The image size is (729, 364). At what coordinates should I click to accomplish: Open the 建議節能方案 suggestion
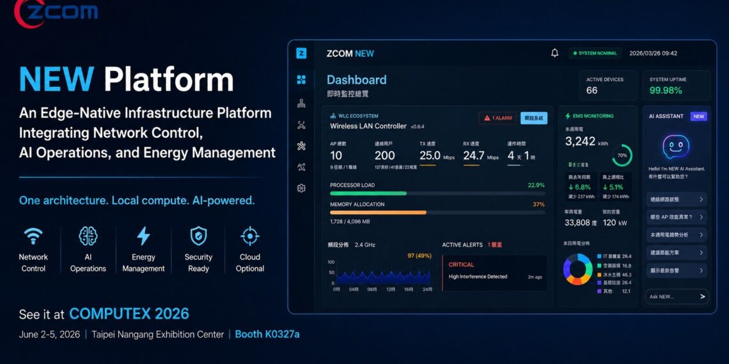[x=677, y=253]
